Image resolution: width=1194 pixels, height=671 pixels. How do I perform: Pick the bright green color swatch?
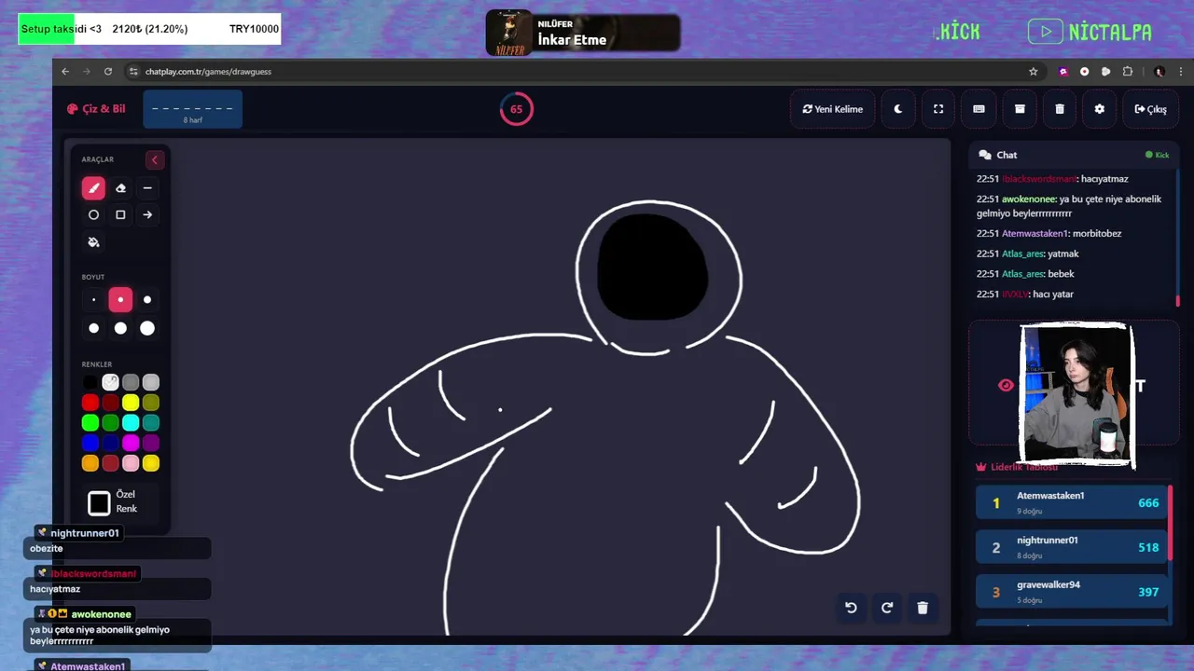pos(90,423)
